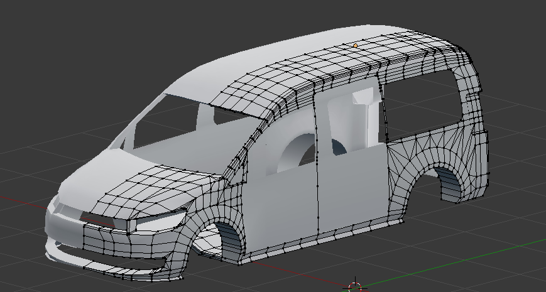
Task: Click the orange origin dot on the roof
Action: (x=356, y=45)
